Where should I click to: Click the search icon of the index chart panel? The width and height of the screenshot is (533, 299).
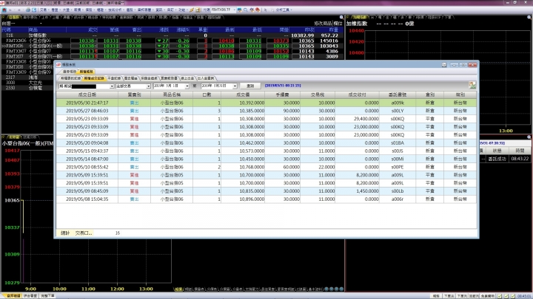(x=529, y=17)
